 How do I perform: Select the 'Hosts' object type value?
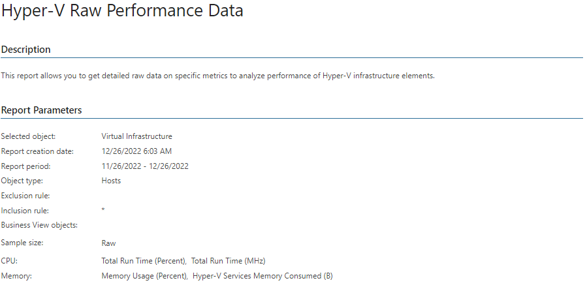click(x=111, y=181)
